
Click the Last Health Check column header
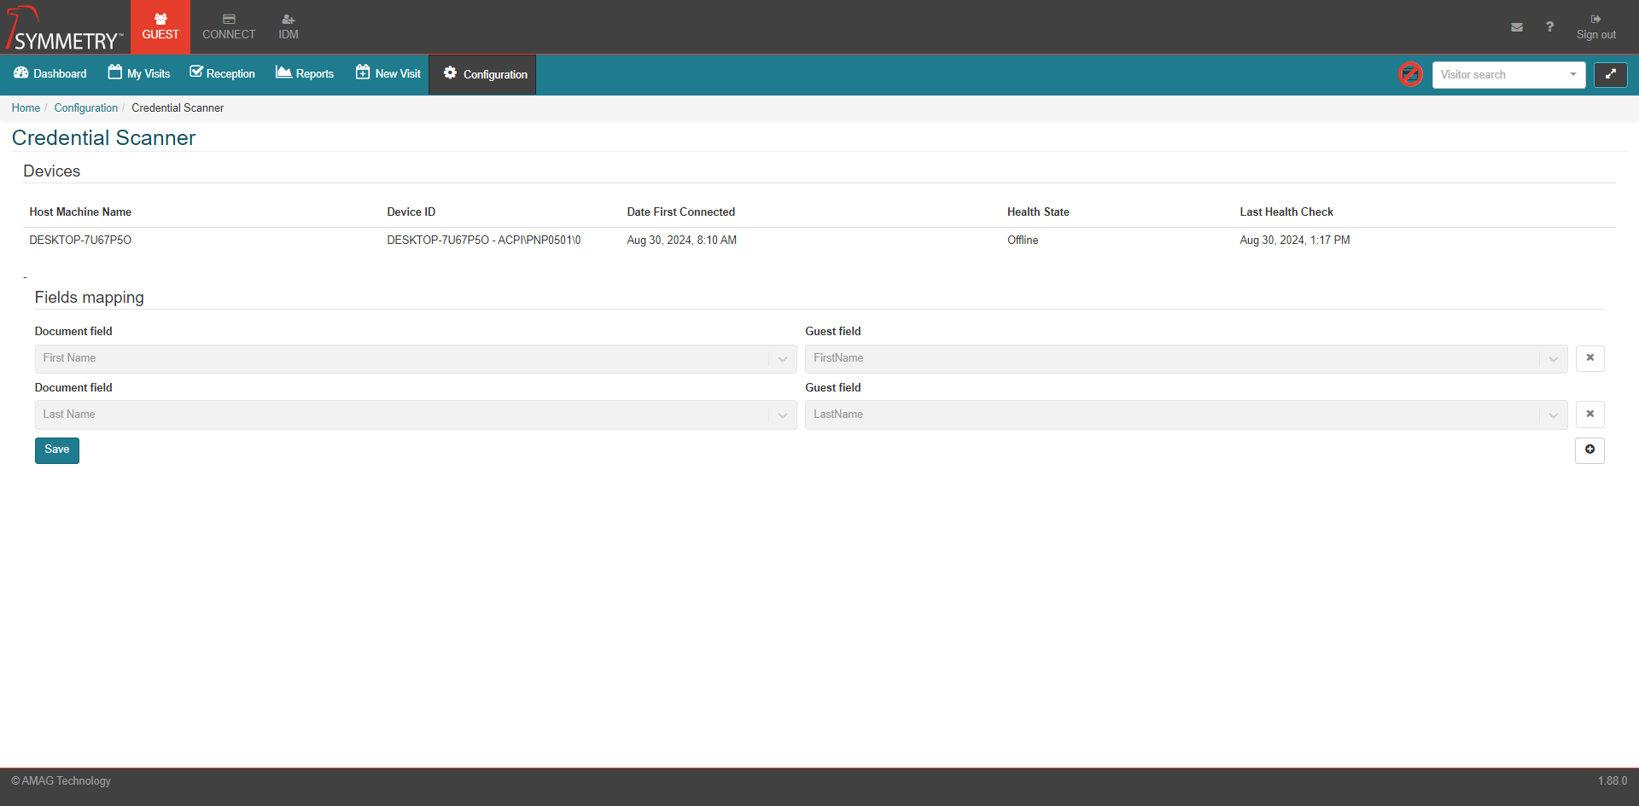pos(1286,212)
